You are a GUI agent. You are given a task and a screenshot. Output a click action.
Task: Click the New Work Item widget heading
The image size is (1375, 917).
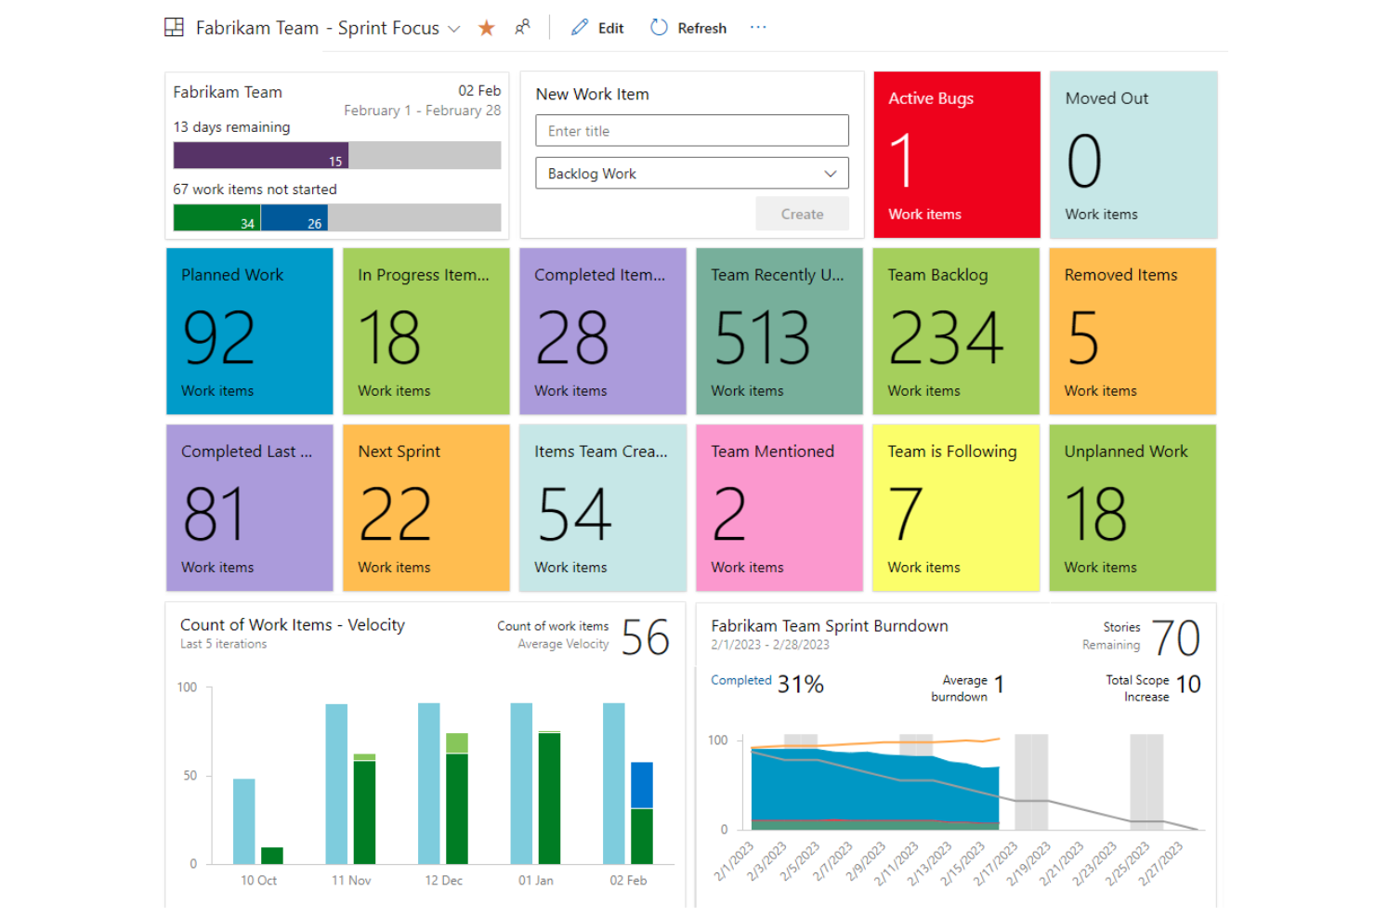[x=592, y=94]
